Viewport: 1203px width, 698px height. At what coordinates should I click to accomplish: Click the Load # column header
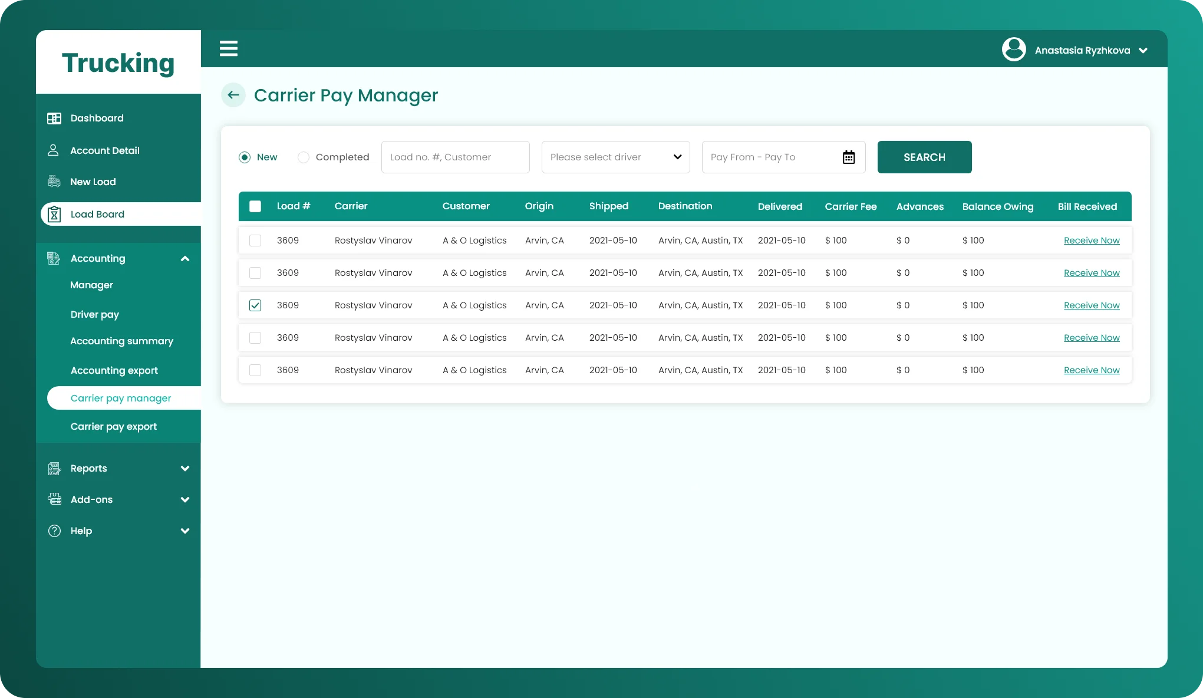(294, 206)
